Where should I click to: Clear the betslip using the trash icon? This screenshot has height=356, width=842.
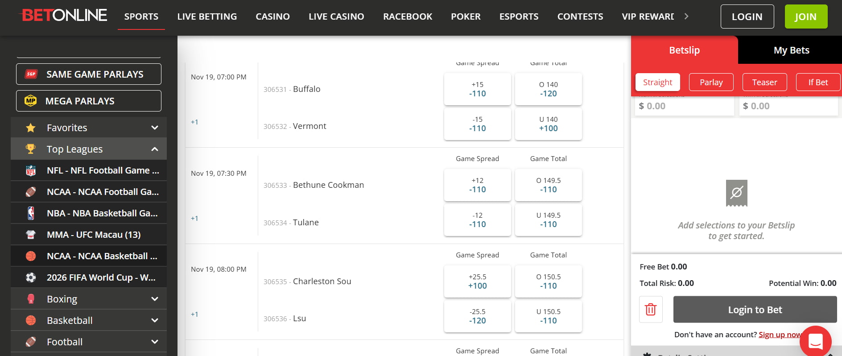(x=651, y=309)
